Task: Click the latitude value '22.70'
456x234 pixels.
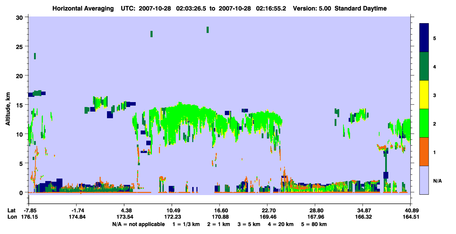Action: tap(268, 210)
